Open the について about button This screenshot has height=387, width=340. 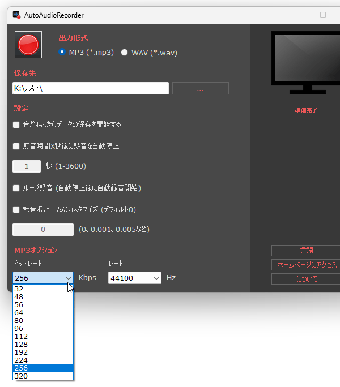coord(306,279)
